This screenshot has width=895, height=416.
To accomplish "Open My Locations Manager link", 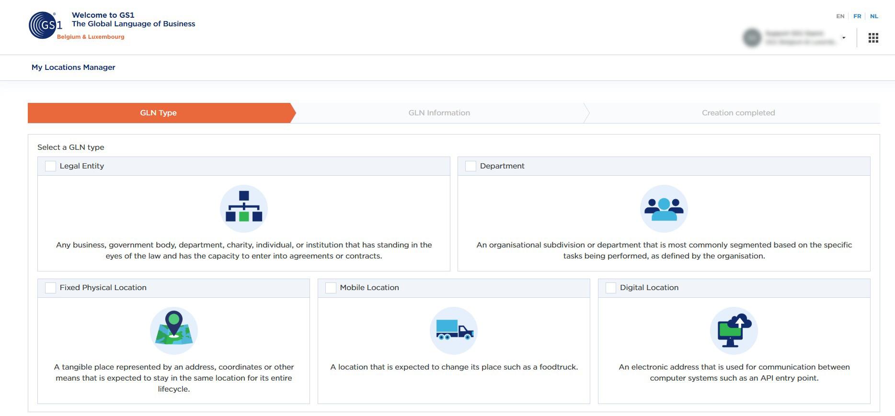I will (x=73, y=67).
